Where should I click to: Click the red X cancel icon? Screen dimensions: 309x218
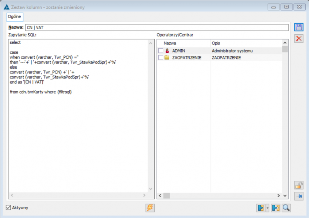pyautogui.click(x=299, y=39)
